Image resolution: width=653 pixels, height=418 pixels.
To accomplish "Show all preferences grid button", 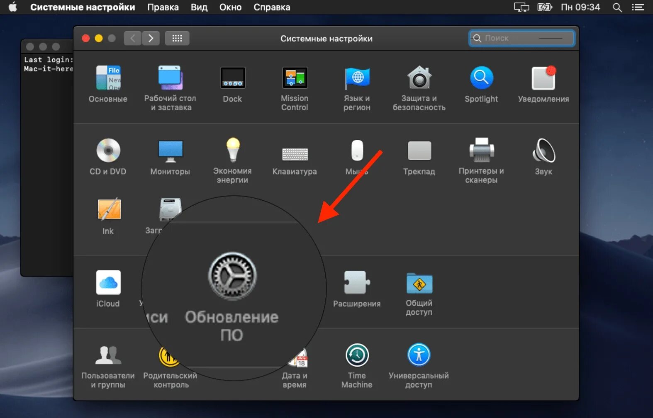I will (177, 38).
